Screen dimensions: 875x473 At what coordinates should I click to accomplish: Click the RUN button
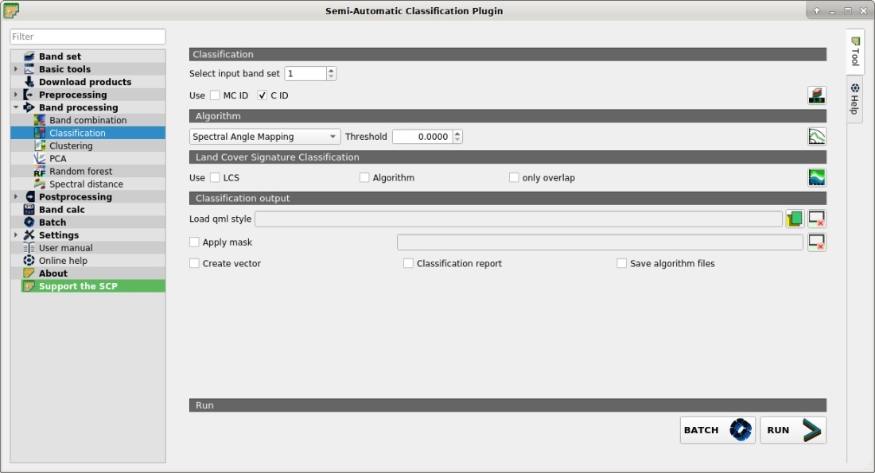(x=793, y=430)
